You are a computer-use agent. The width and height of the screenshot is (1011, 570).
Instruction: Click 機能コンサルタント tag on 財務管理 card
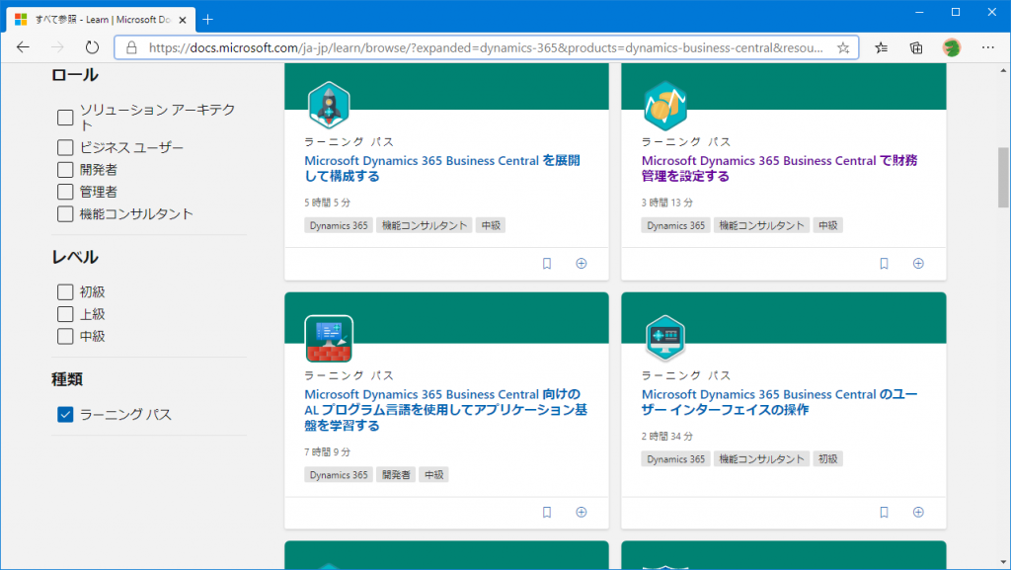tap(761, 225)
